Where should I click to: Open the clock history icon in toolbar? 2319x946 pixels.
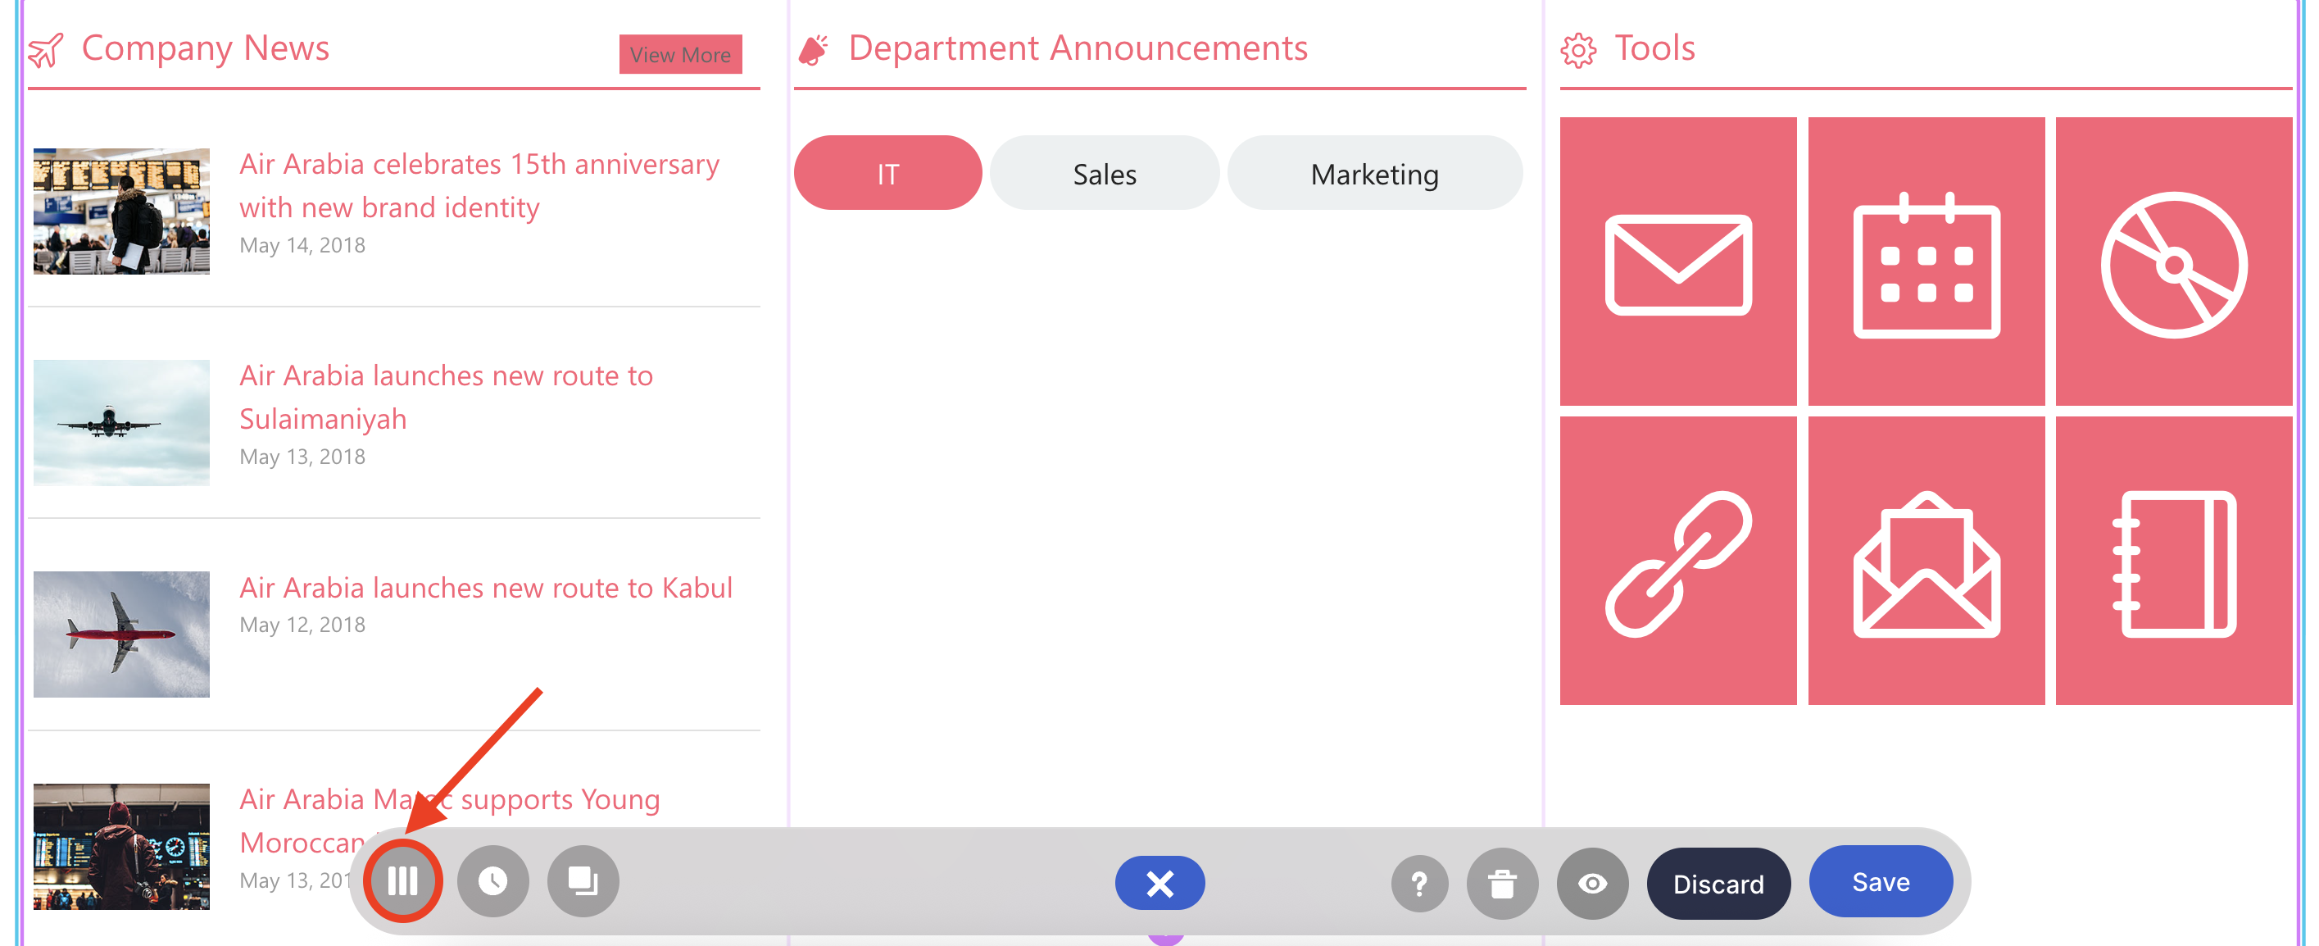click(x=492, y=880)
